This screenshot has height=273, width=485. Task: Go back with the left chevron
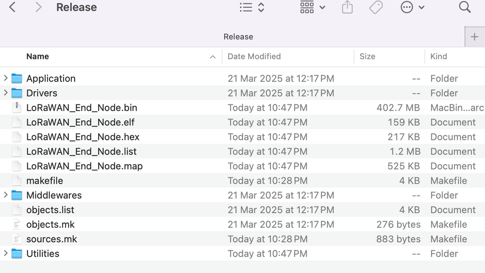(x=13, y=7)
